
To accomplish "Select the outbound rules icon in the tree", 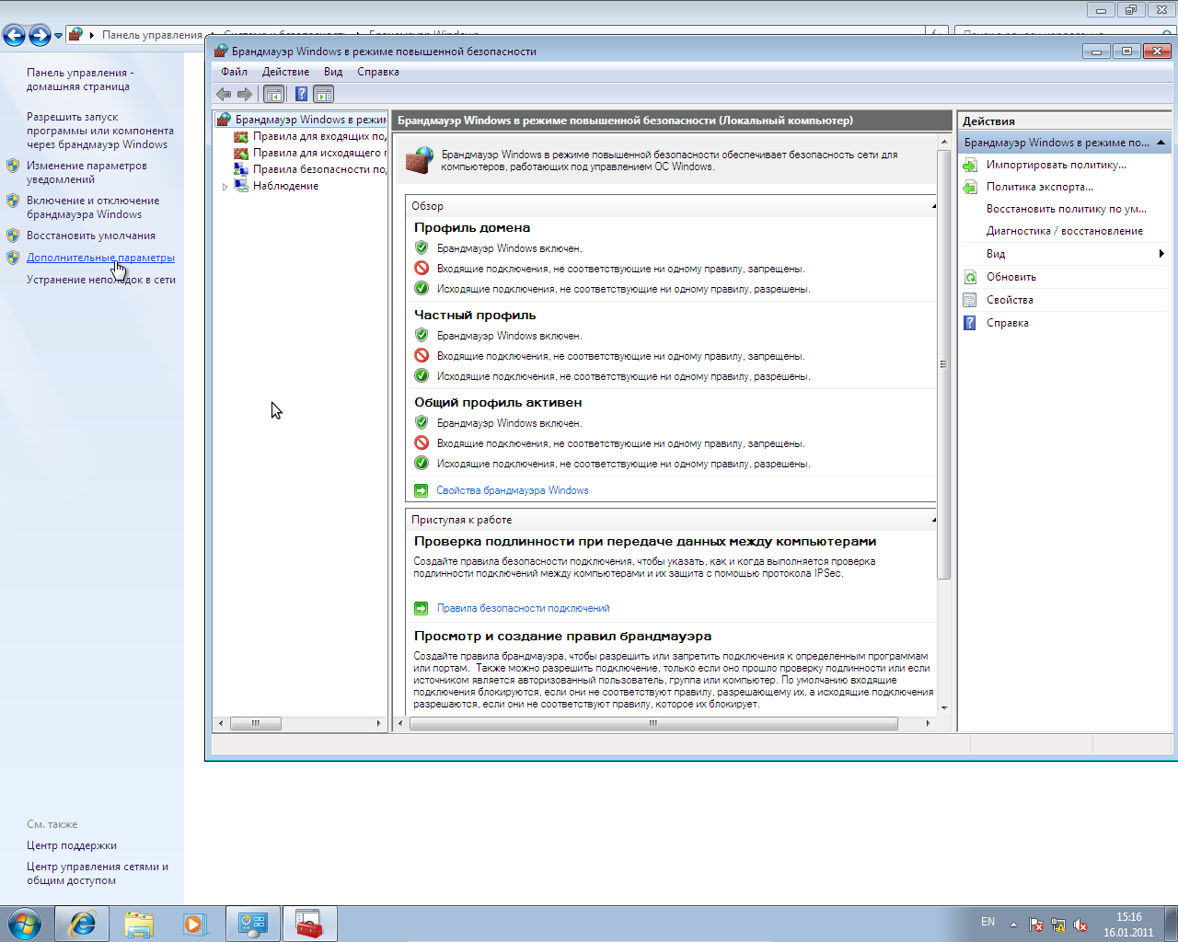I will [x=241, y=153].
